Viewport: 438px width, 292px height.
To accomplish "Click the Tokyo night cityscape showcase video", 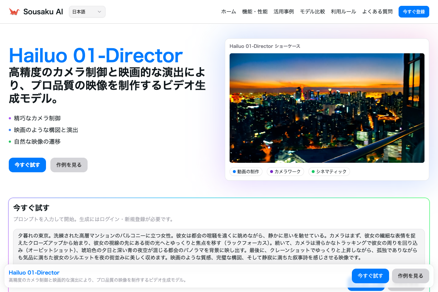I will [x=327, y=108].
